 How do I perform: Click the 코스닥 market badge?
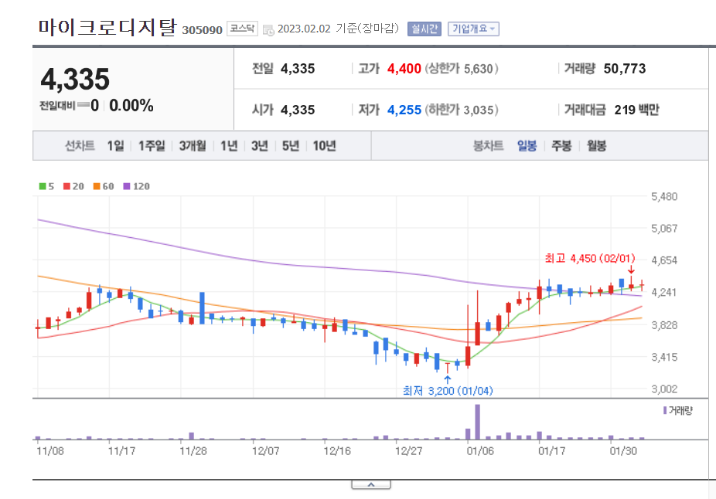point(242,29)
